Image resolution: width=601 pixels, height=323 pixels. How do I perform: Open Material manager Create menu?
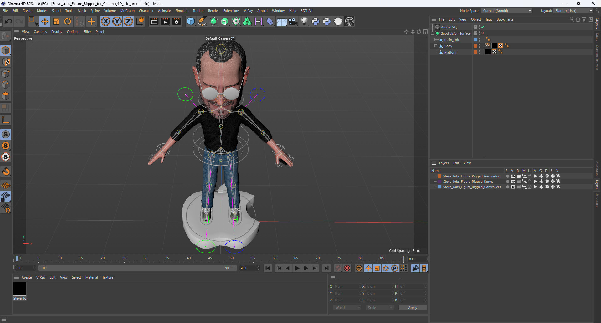click(x=27, y=277)
